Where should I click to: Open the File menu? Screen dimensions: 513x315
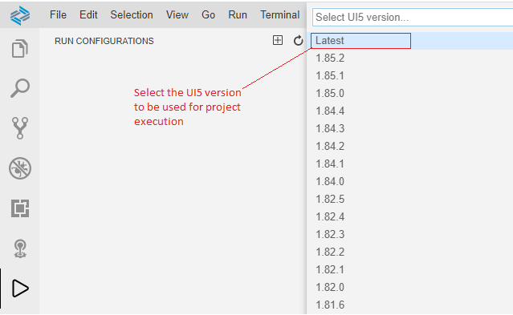(x=58, y=14)
